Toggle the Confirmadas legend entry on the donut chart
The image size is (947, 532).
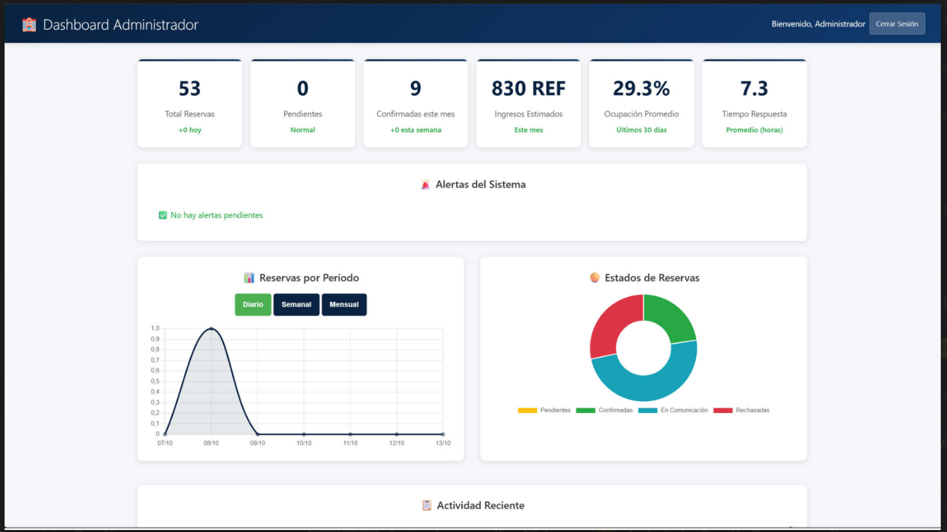(x=617, y=410)
